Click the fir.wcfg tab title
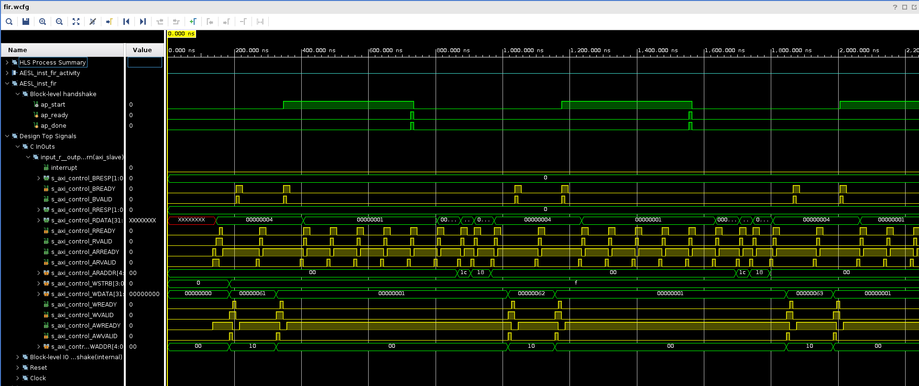 (x=16, y=7)
